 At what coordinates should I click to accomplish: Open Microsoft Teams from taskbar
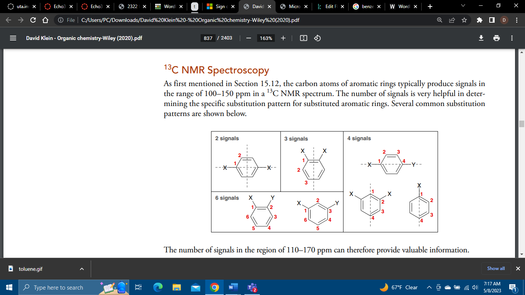(x=252, y=287)
